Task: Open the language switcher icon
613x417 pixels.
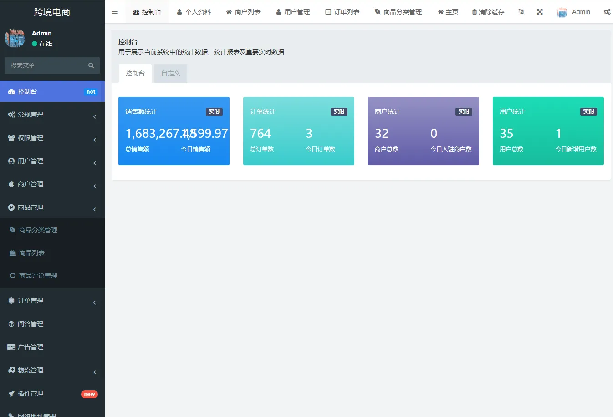Action: [x=521, y=12]
